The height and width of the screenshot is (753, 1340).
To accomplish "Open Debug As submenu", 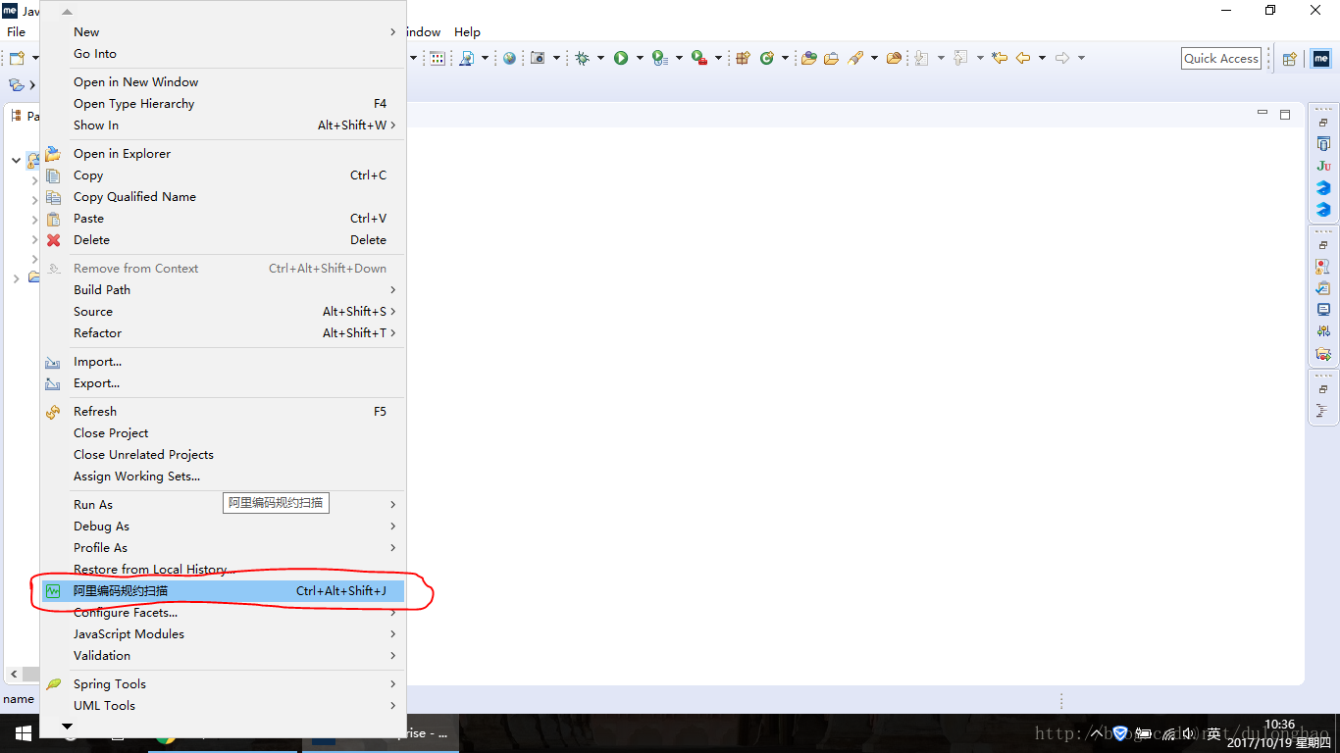I will point(223,527).
